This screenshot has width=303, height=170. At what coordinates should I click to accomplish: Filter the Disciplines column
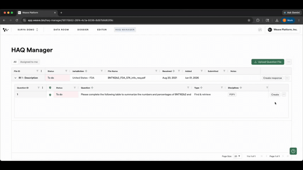(267, 88)
